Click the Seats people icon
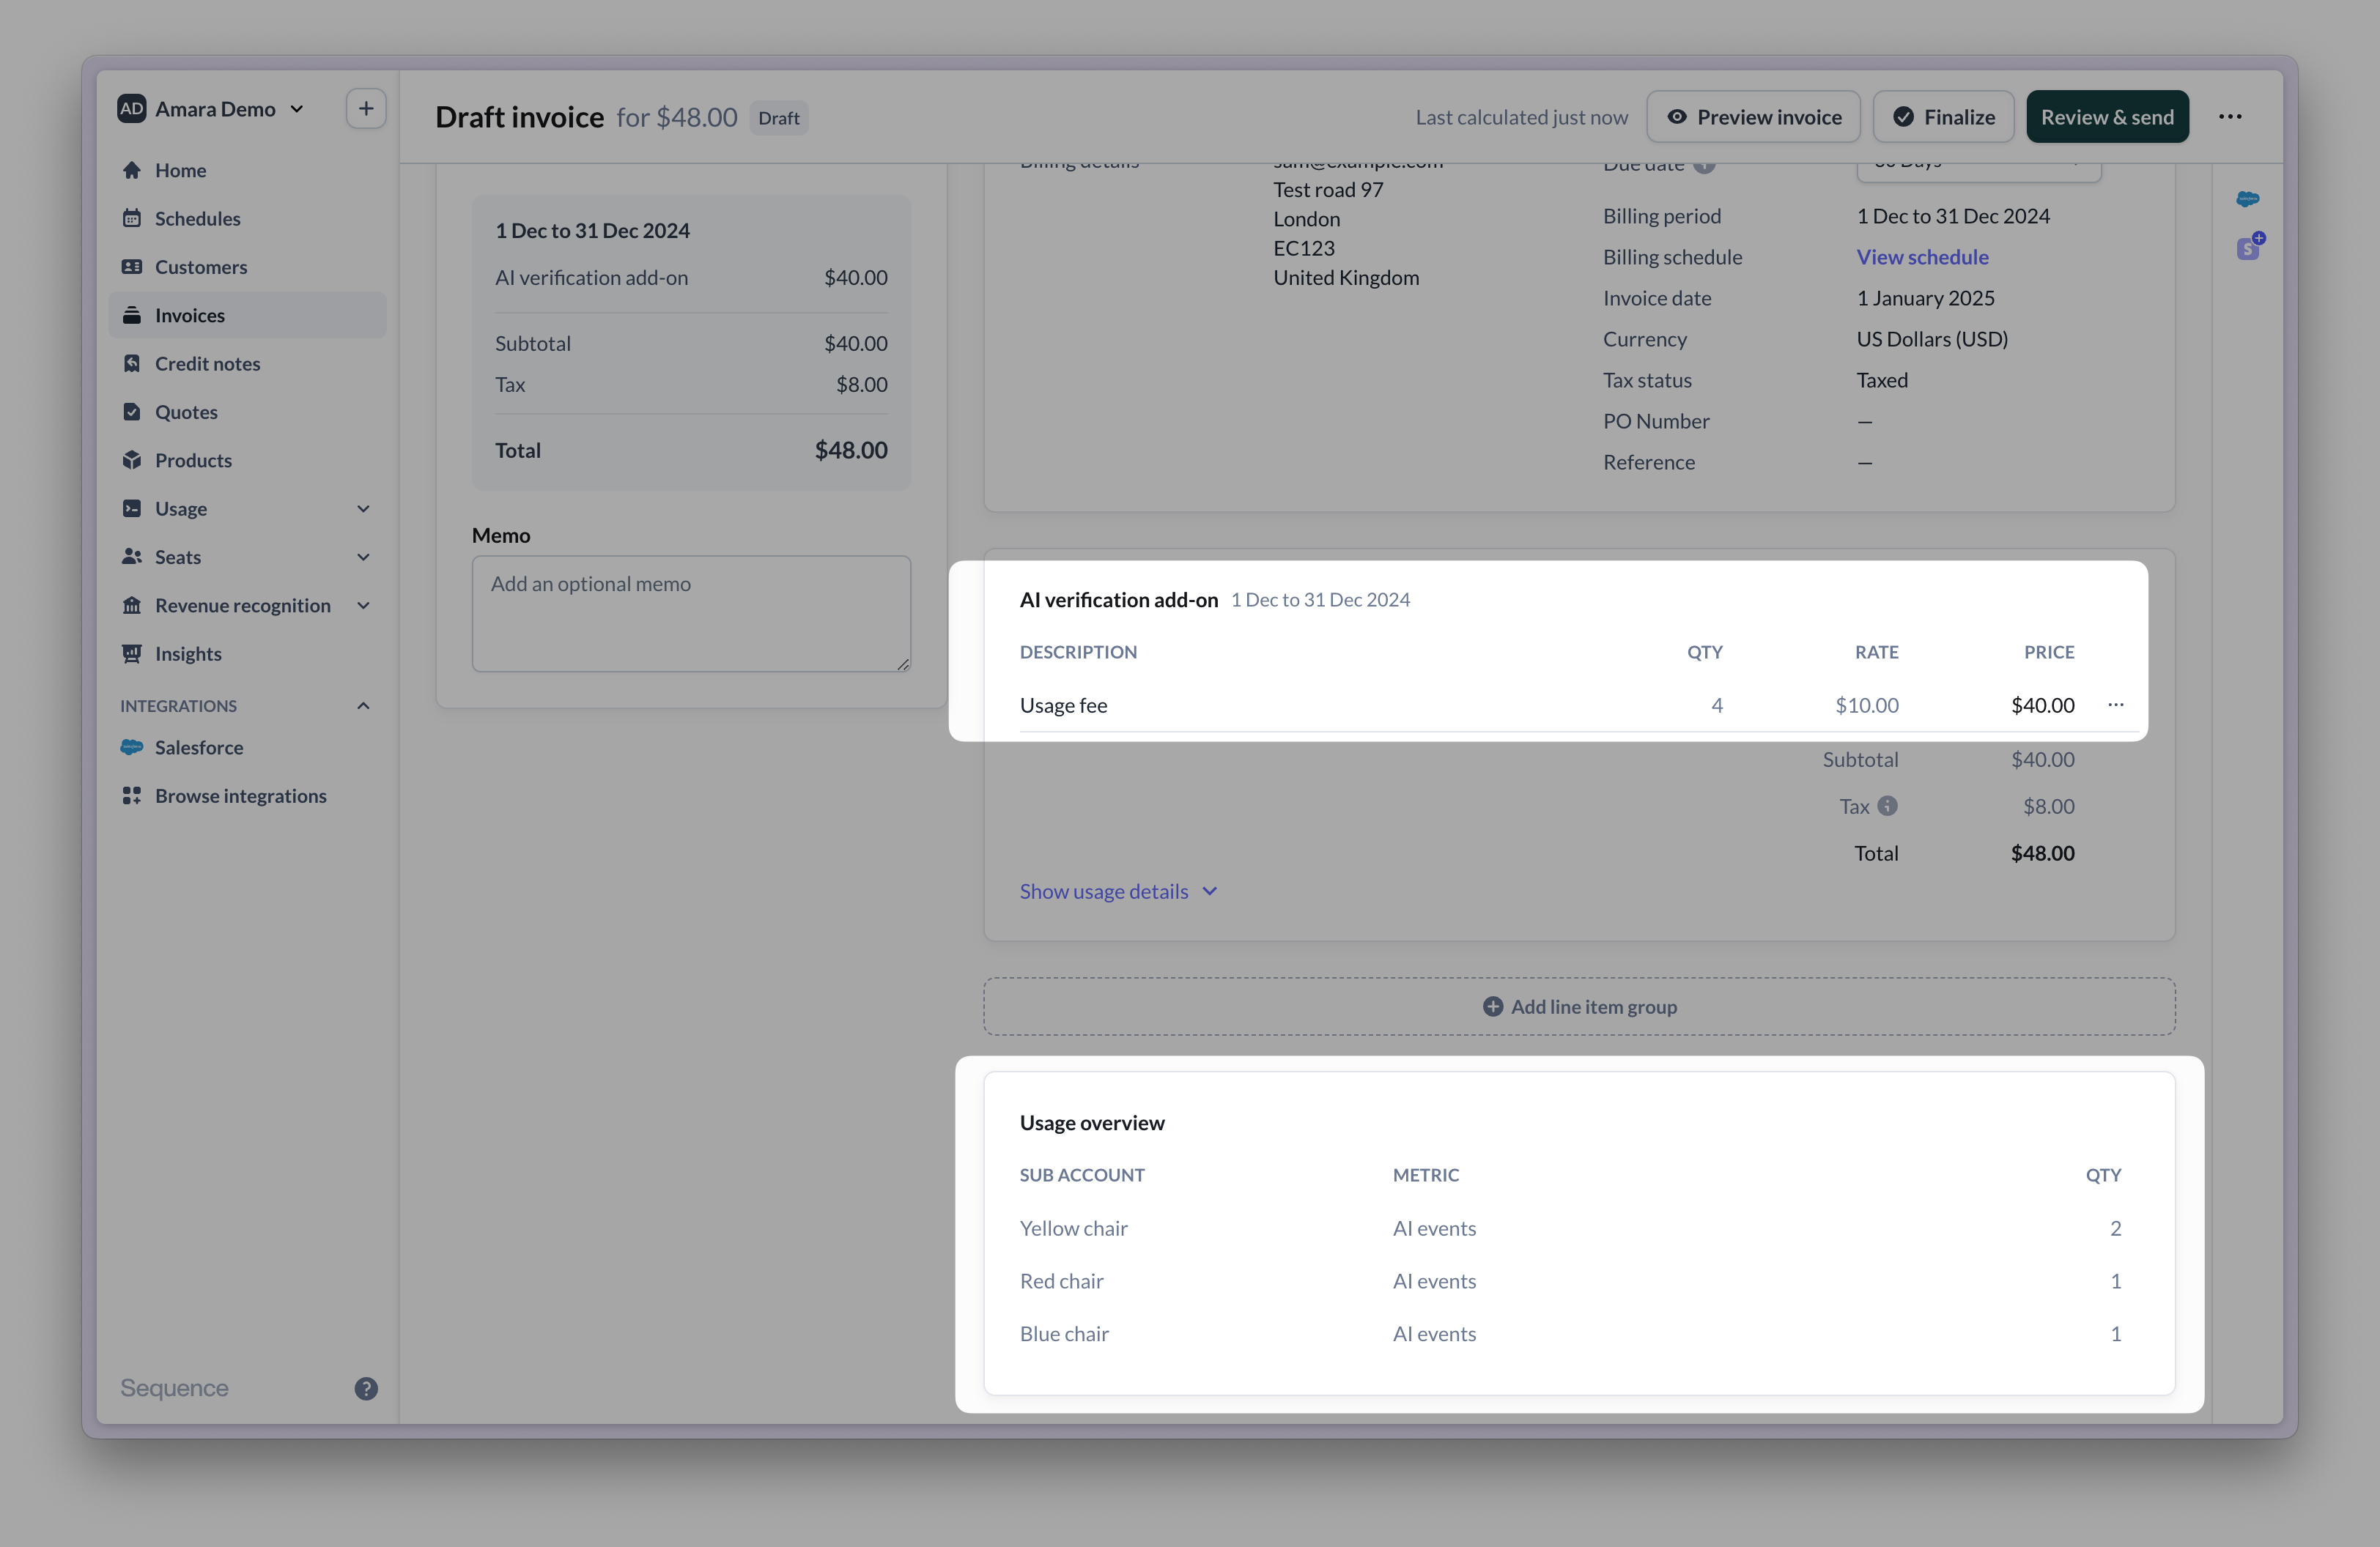Image resolution: width=2380 pixels, height=1547 pixels. (132, 557)
